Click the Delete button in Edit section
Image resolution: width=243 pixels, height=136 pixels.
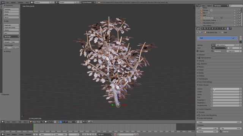[11, 30]
